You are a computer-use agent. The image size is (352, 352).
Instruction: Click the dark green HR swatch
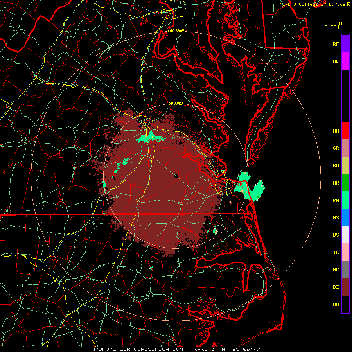coord(345,183)
